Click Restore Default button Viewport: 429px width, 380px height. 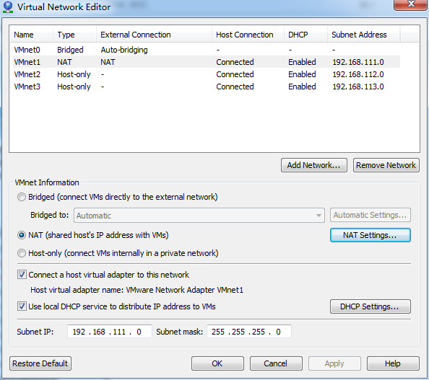pos(40,363)
